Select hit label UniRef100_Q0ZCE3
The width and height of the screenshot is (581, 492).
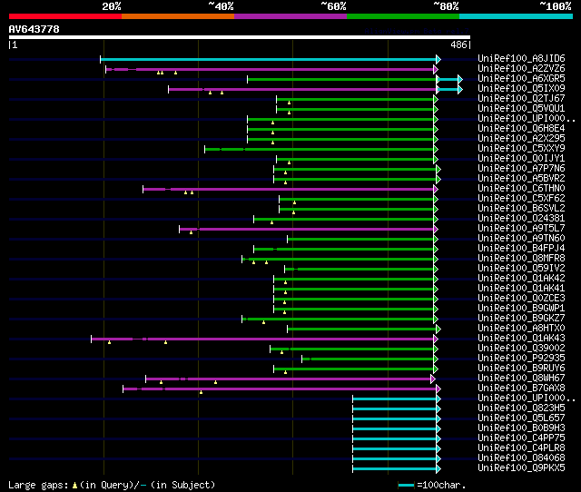[521, 299]
